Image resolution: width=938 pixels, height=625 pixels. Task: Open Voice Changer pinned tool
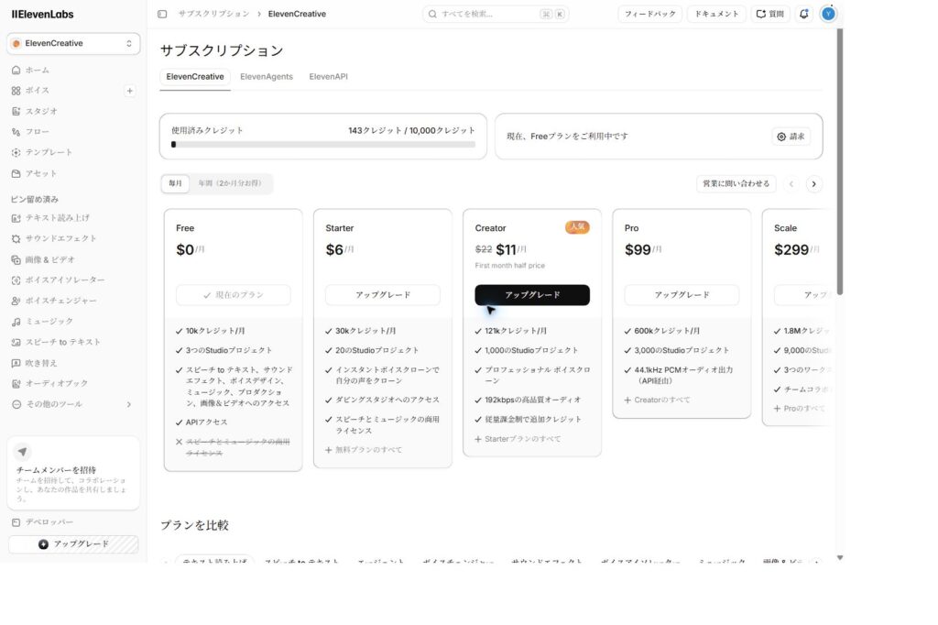tap(60, 301)
